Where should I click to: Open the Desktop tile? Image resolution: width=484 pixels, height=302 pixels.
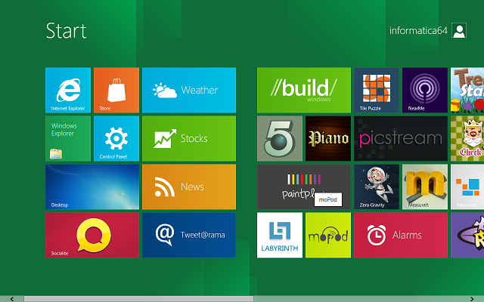pyautogui.click(x=92, y=186)
